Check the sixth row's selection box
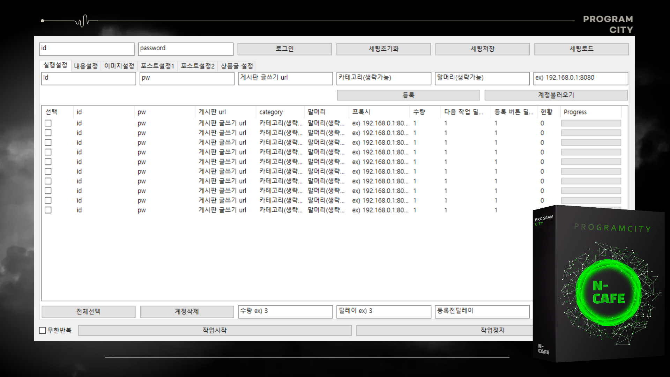 pos(48,171)
